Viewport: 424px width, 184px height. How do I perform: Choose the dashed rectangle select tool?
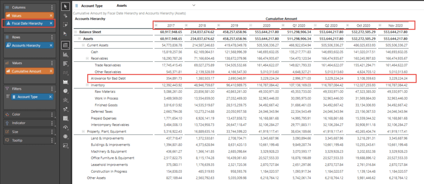[65, 25]
